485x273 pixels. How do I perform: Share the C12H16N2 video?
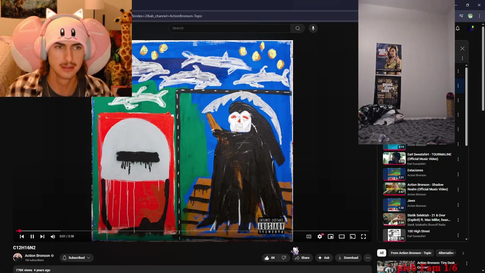pos(302,258)
